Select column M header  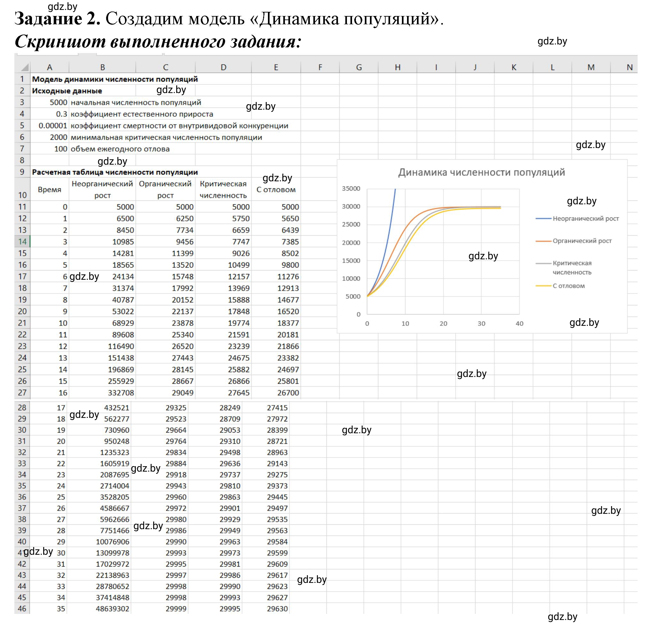591,67
